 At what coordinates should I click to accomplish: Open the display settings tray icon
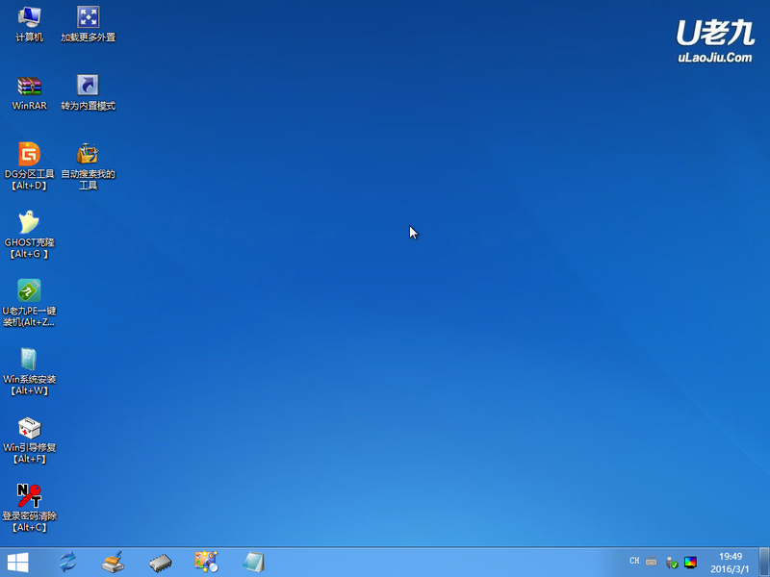click(x=690, y=563)
